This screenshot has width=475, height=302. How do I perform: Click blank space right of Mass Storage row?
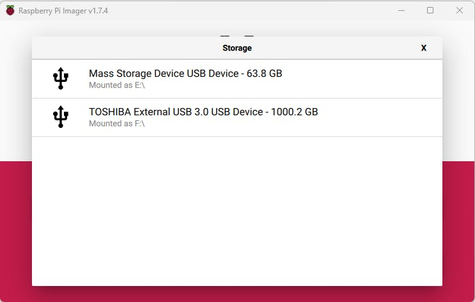[x=371, y=79]
